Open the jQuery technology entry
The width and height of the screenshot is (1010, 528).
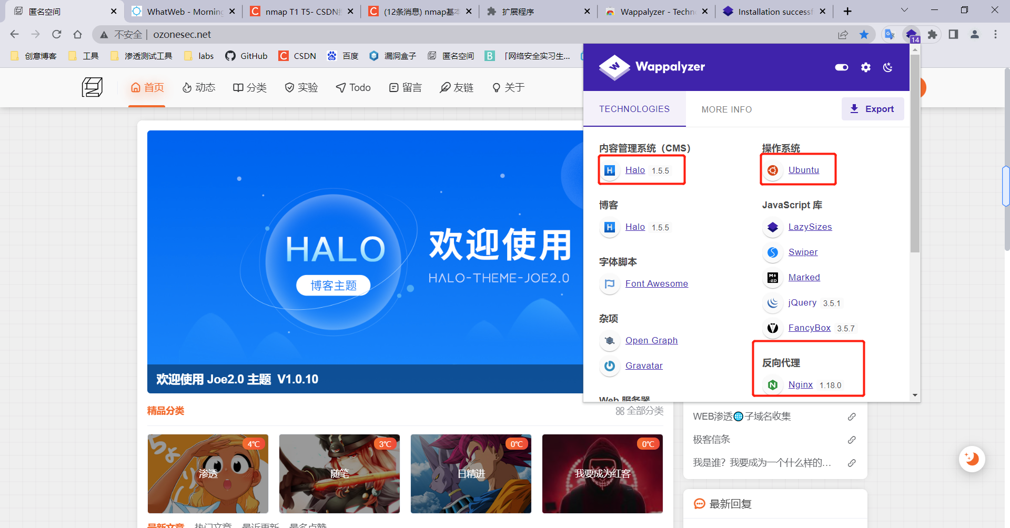(x=802, y=302)
